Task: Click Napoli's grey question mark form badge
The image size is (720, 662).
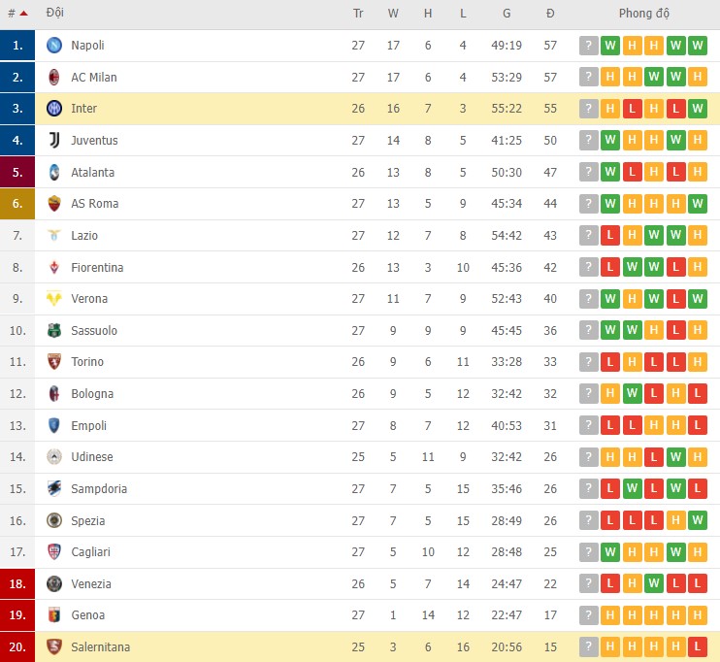Action: (x=588, y=46)
